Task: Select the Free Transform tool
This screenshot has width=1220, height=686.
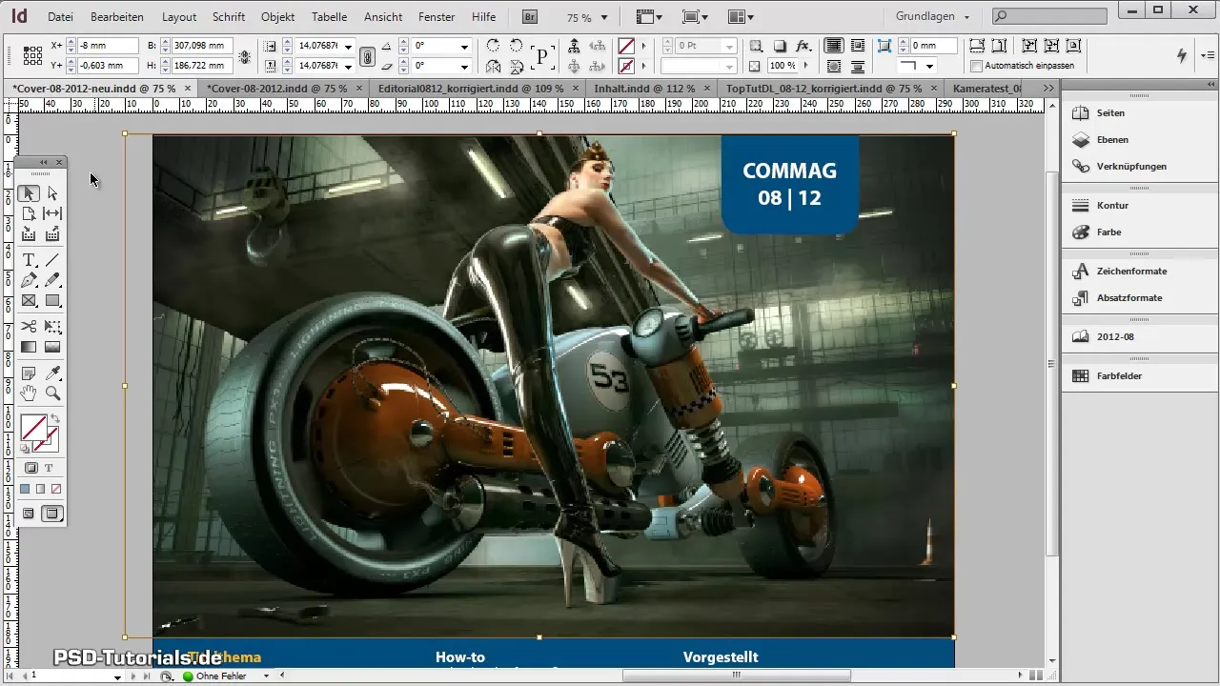Action: point(53,327)
